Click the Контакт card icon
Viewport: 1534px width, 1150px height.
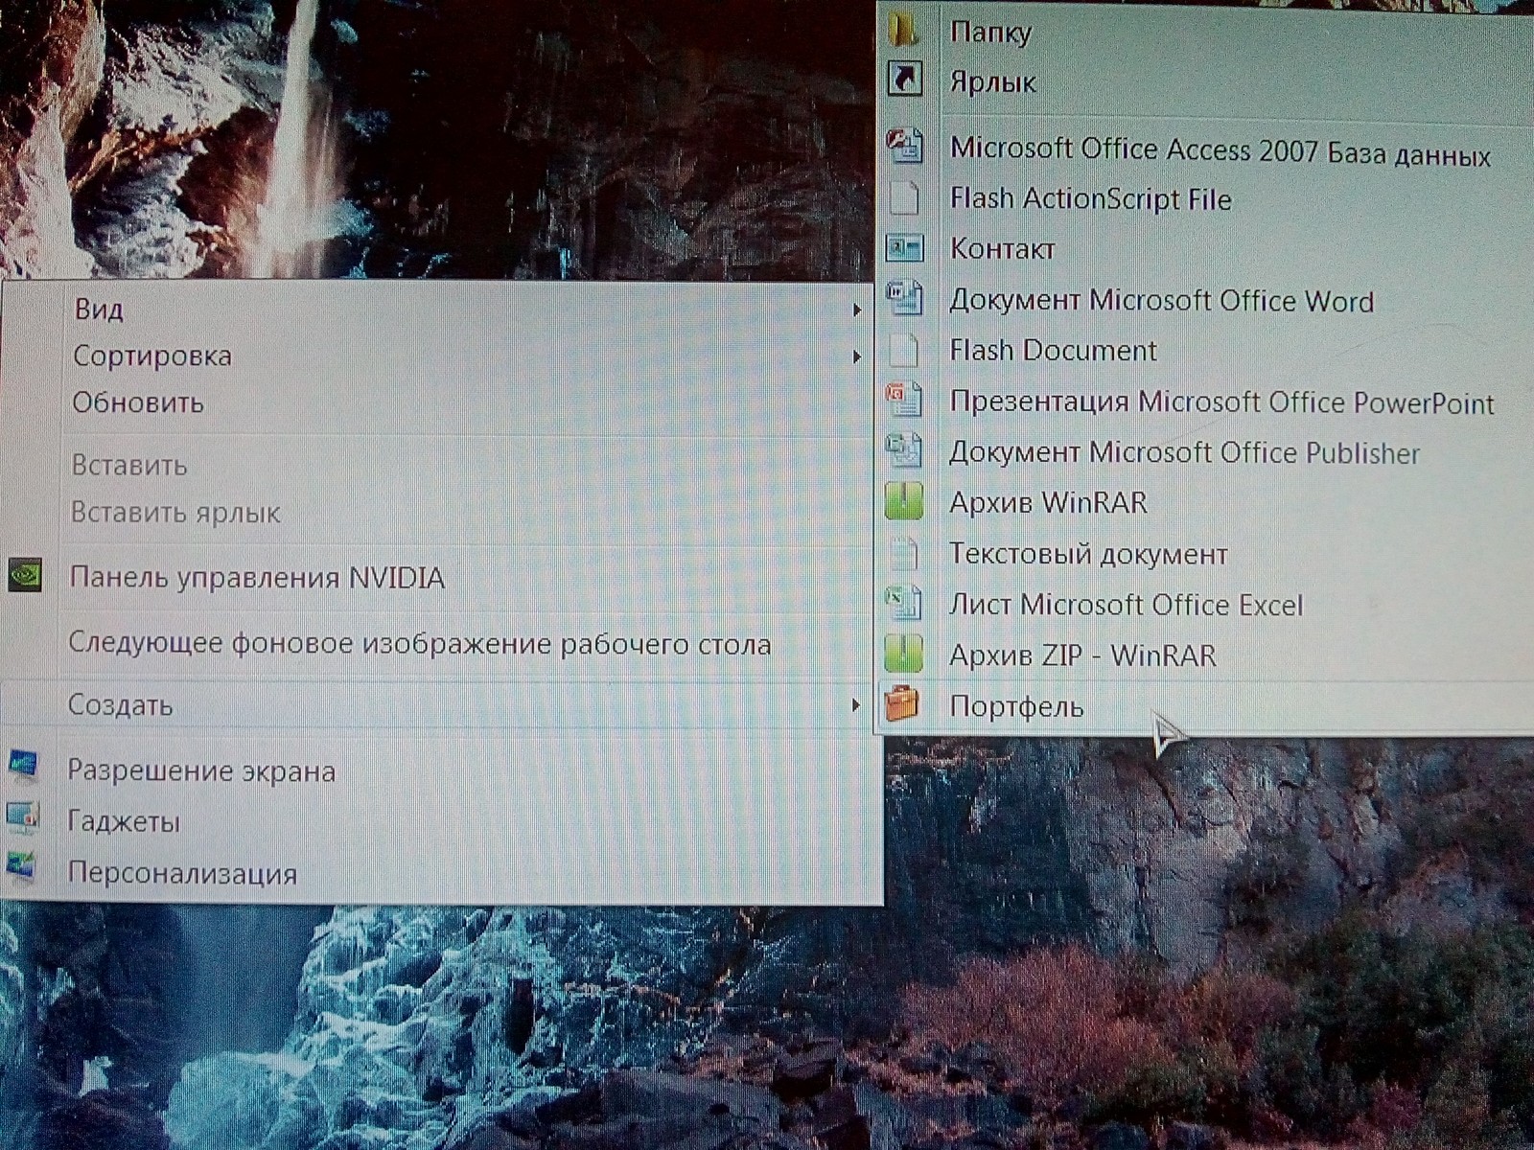pos(903,248)
